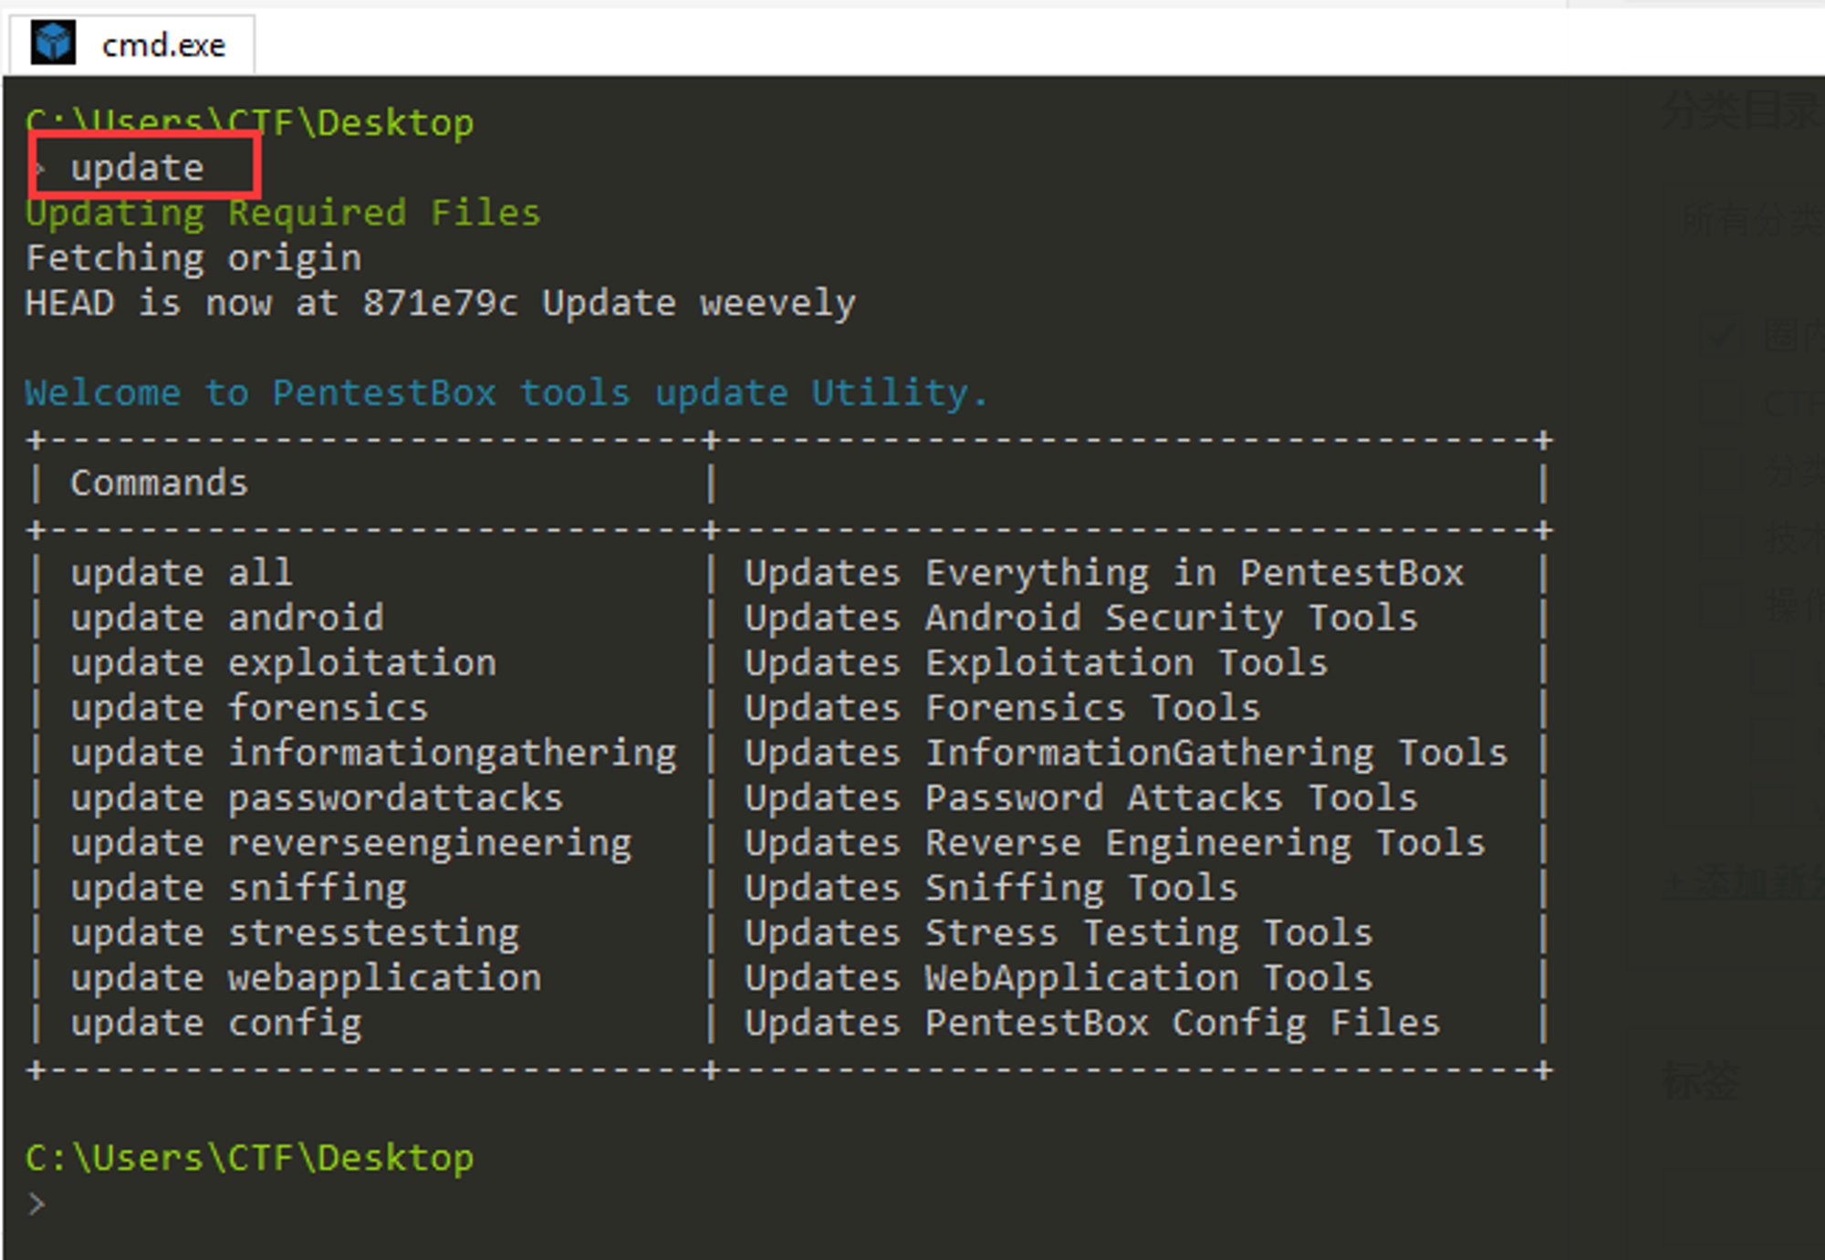Click the bottom 'C:\Users\CTF\Desktop' path line

250,1159
